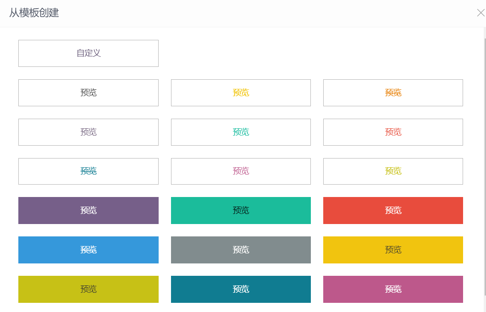Preview the white template with red text
Viewport: 486px width, 312px height.
tap(393, 132)
